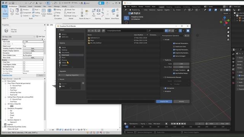Click the Ramp tool in Revit
Screen dimensions: 244x137
click(x=57, y=13)
